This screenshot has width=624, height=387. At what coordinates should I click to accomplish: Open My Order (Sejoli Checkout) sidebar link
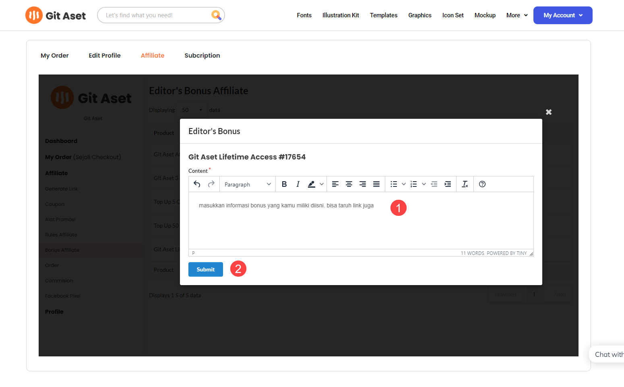pyautogui.click(x=83, y=157)
